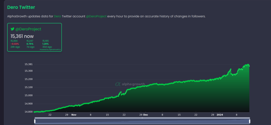Viewport: 271px width, 125px height.
Task: Click the Dero Twitter heading
Action: tap(21, 7)
